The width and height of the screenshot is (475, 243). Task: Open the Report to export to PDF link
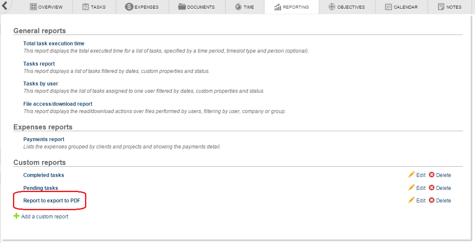click(52, 201)
